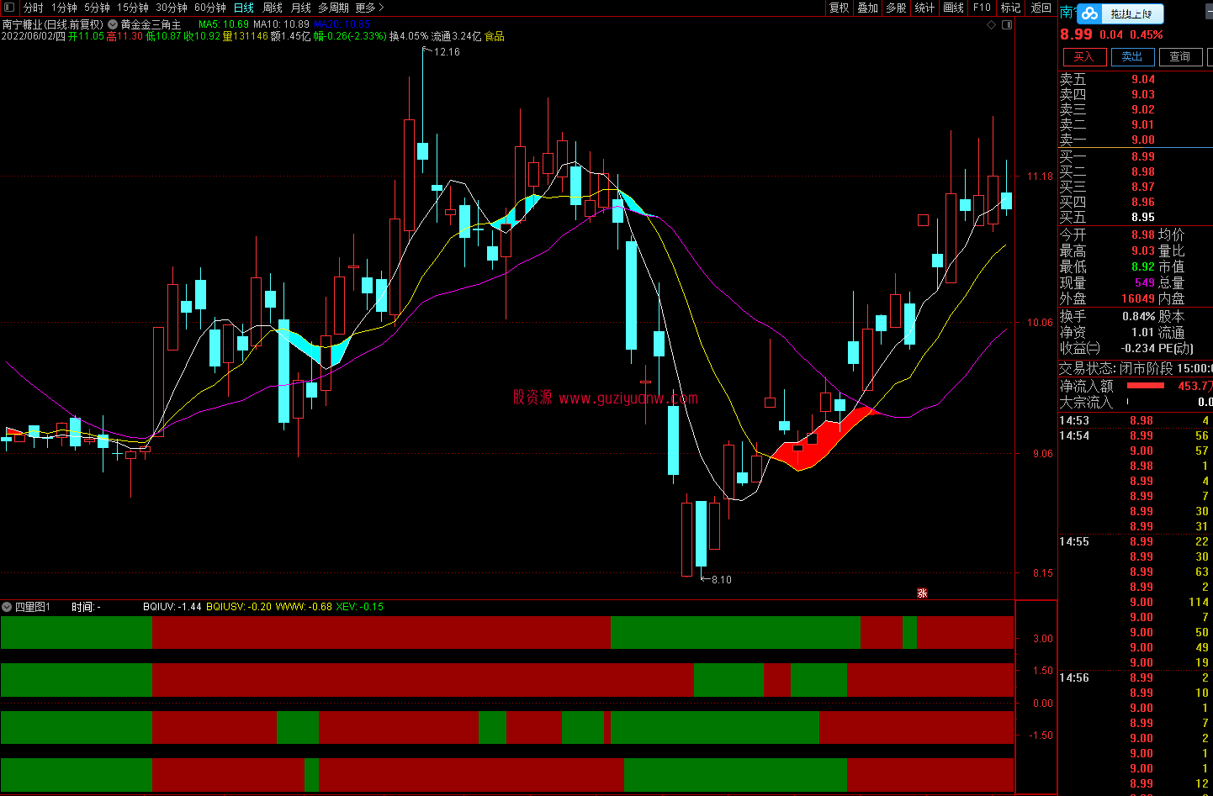Toggle the right panel layout icon

click(x=1007, y=24)
